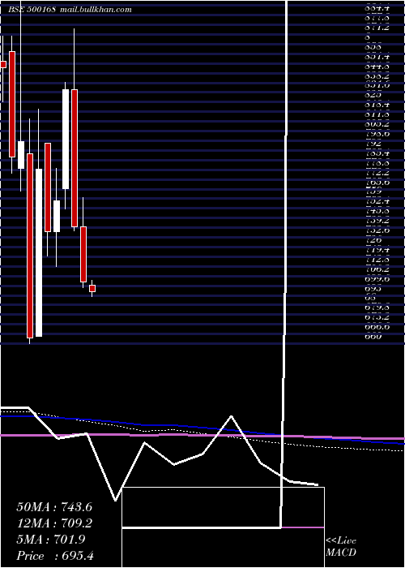The height and width of the screenshot is (568, 405).
Task: Click the BSE 500168 ticker label
Action: [x=32, y=10]
